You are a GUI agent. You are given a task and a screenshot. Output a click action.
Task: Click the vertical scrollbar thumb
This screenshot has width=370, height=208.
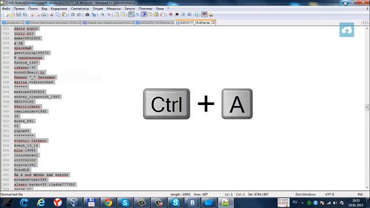[x=367, y=107]
